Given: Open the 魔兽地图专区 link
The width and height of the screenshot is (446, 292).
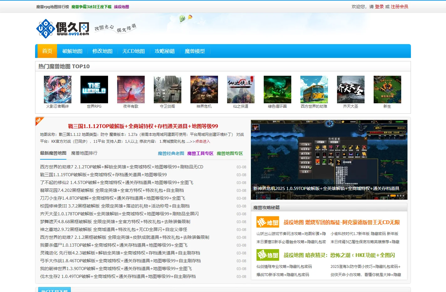Looking at the screenshot, I should tap(230, 153).
